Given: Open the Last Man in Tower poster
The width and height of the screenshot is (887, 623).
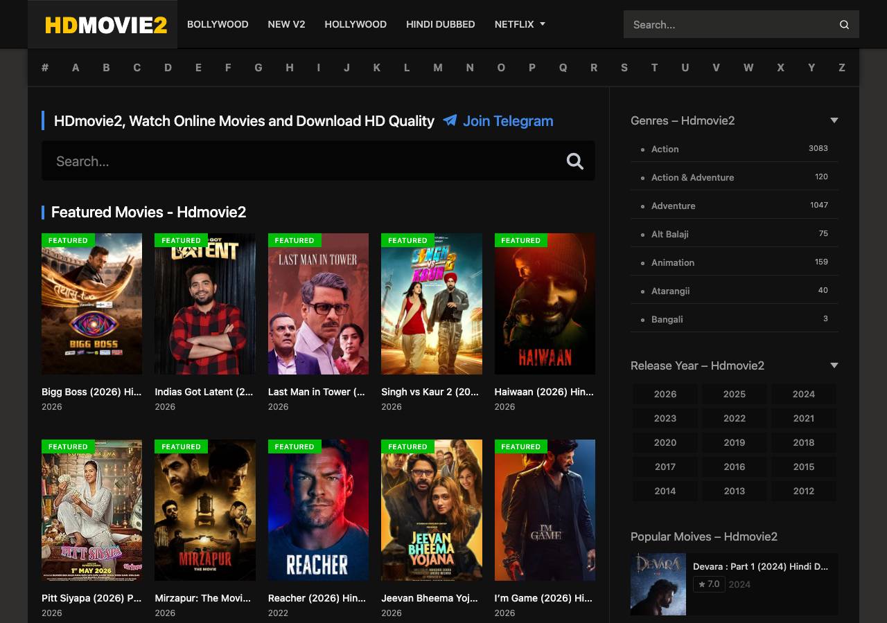Looking at the screenshot, I should [x=318, y=304].
